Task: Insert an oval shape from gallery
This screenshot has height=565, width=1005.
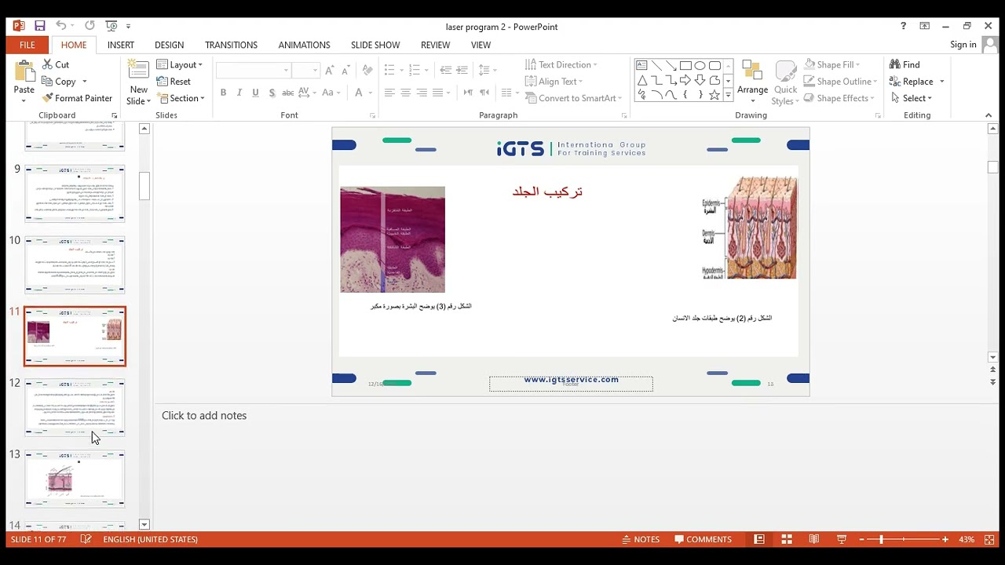Action: click(700, 65)
